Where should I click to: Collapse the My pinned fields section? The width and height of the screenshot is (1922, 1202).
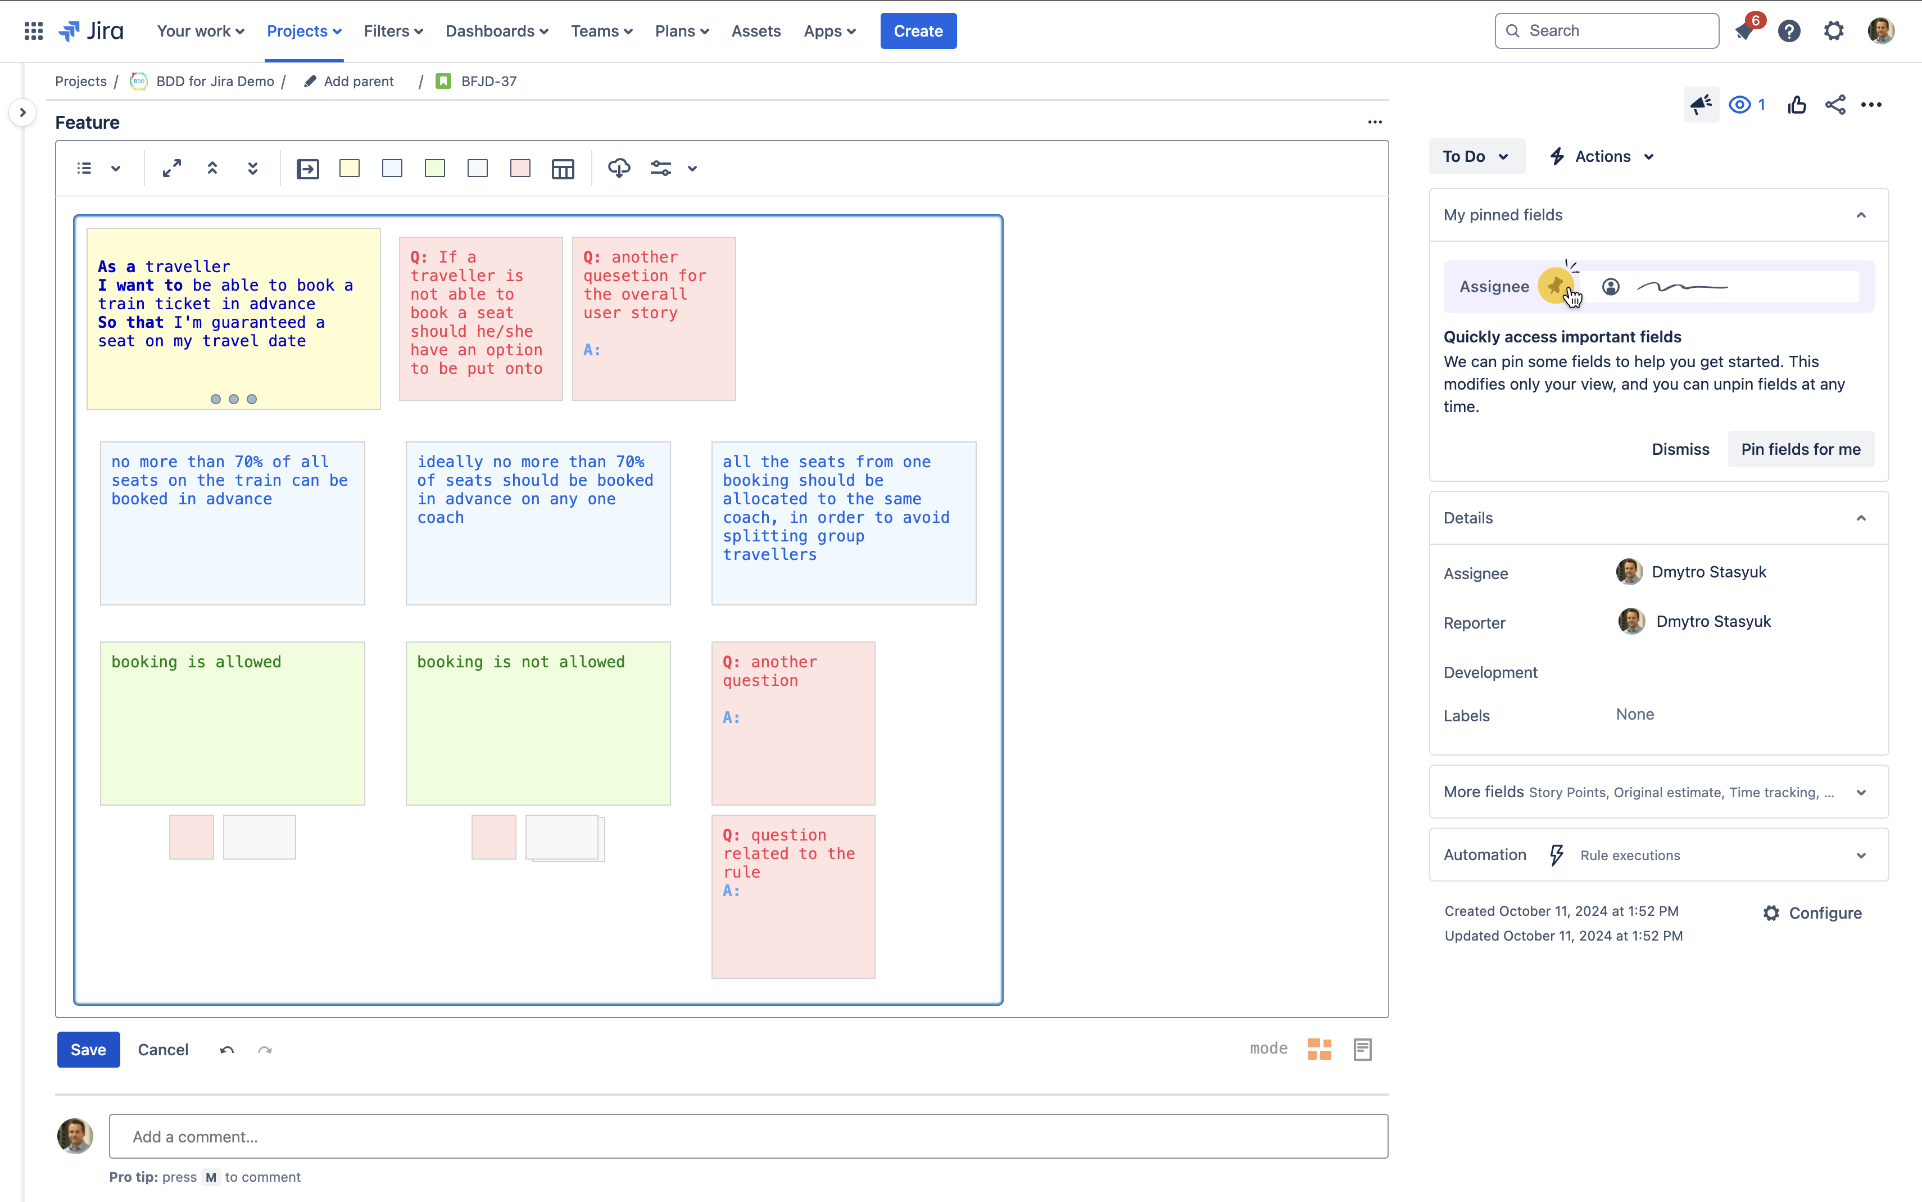tap(1861, 215)
